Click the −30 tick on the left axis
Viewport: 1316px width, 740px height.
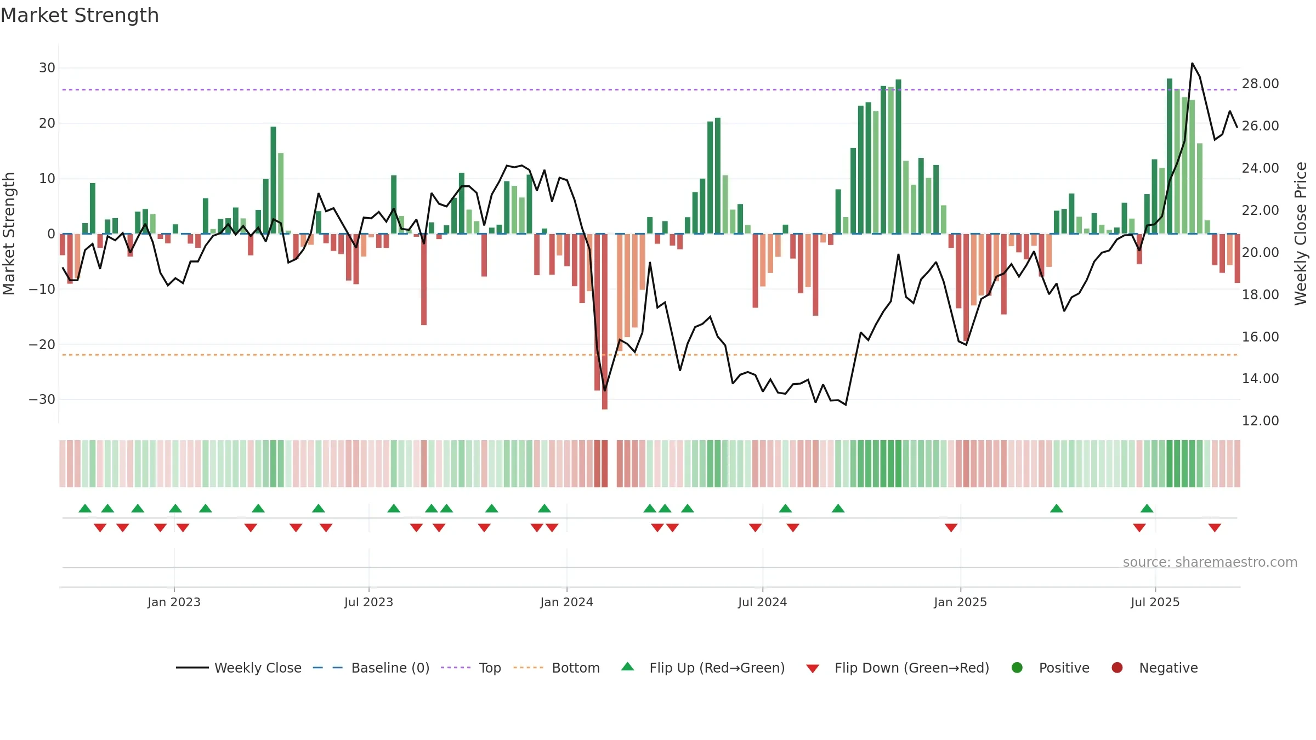[42, 400]
